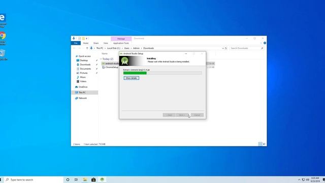The image size is (325, 183).
Task: Click This PC in the address breadcrumb
Action: pos(100,48)
